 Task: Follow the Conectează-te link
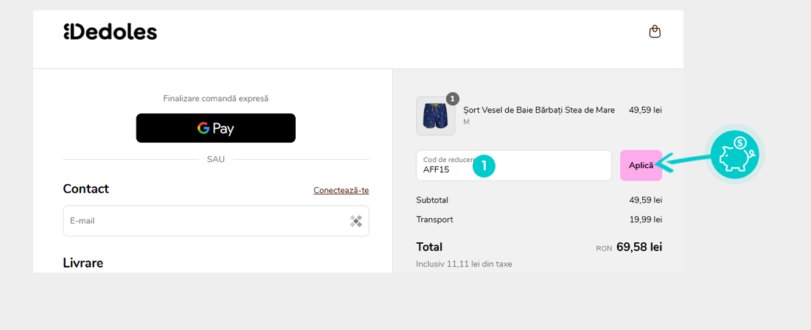[x=341, y=190]
